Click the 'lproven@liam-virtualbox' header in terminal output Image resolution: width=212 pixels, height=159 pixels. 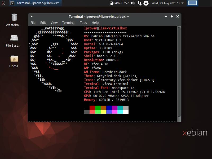105,28
